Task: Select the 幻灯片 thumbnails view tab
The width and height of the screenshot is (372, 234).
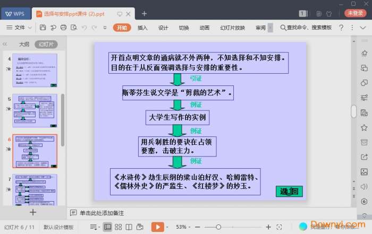Action: [x=46, y=44]
